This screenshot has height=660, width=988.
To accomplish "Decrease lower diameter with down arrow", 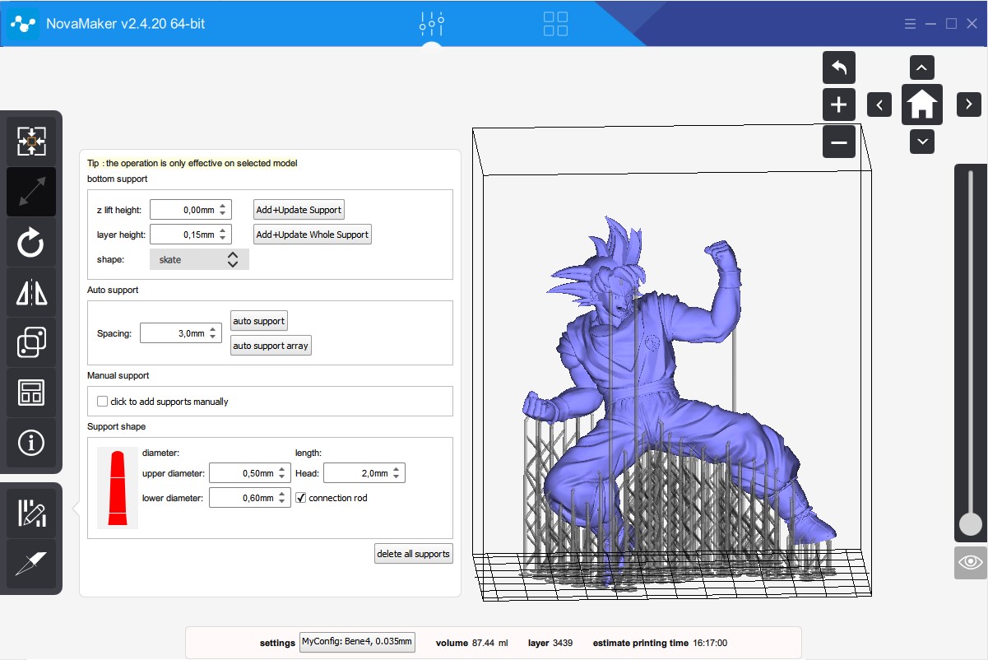I will (x=283, y=503).
